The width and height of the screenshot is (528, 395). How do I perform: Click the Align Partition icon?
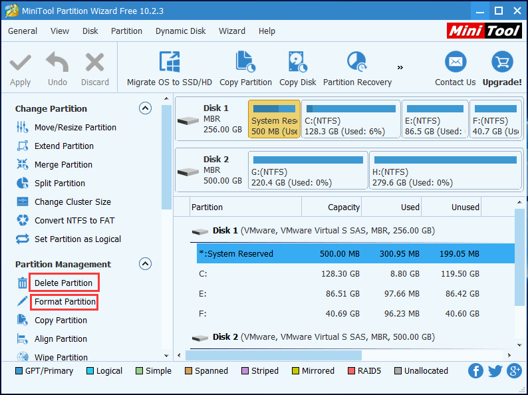click(x=22, y=338)
